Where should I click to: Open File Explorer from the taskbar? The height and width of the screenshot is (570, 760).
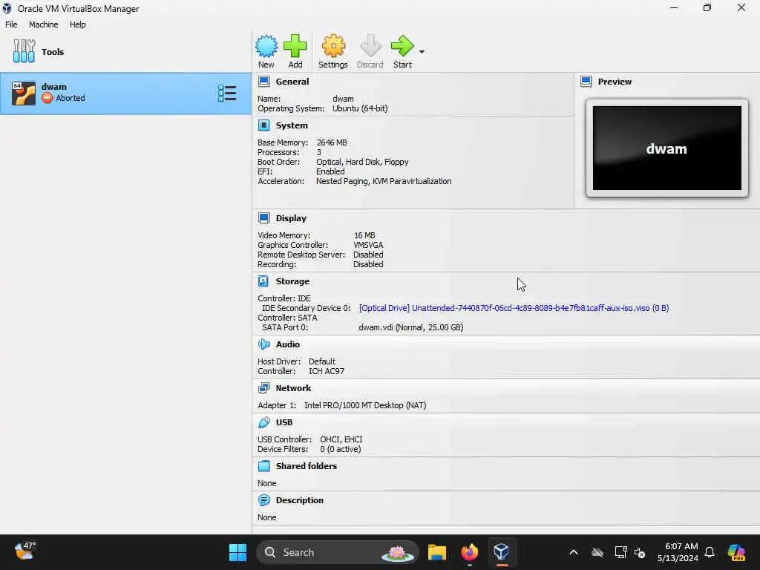[x=436, y=552]
